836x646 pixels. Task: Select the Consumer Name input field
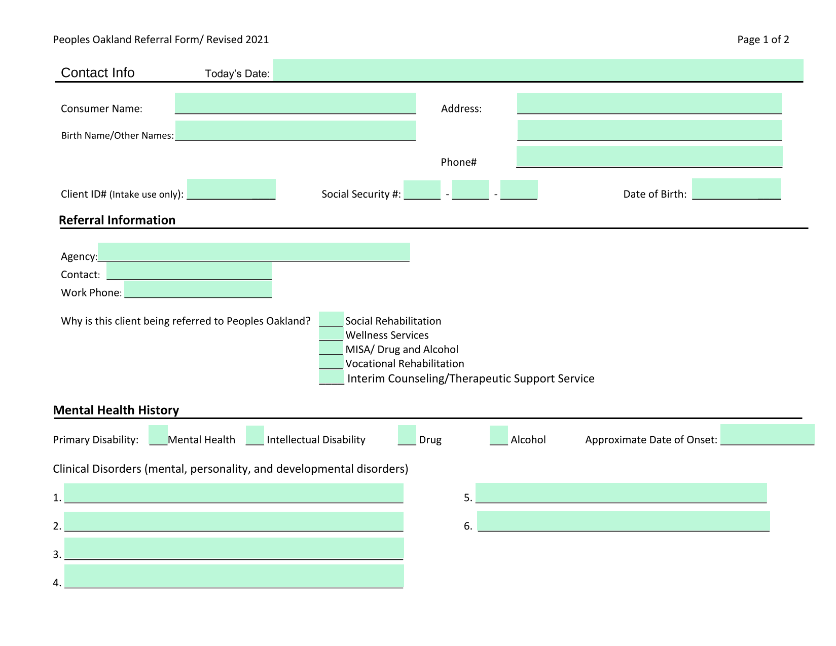(296, 103)
